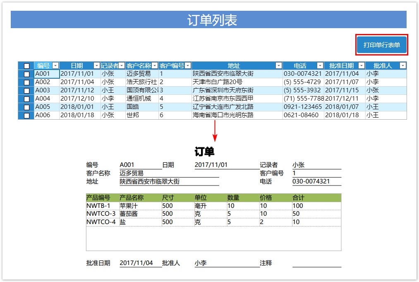Click customer name 世邦
This screenshot has height=282, width=419.
coord(142,115)
